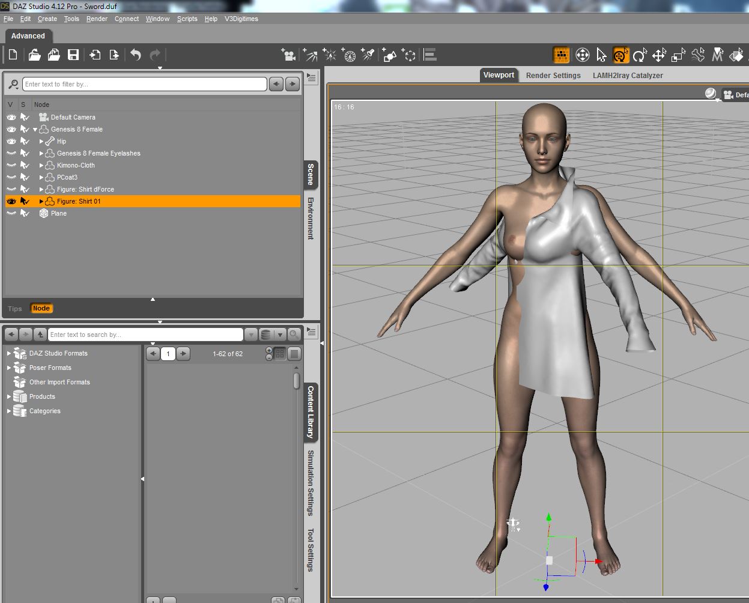The image size is (749, 603).
Task: Open the Render menu
Action: pos(97,19)
